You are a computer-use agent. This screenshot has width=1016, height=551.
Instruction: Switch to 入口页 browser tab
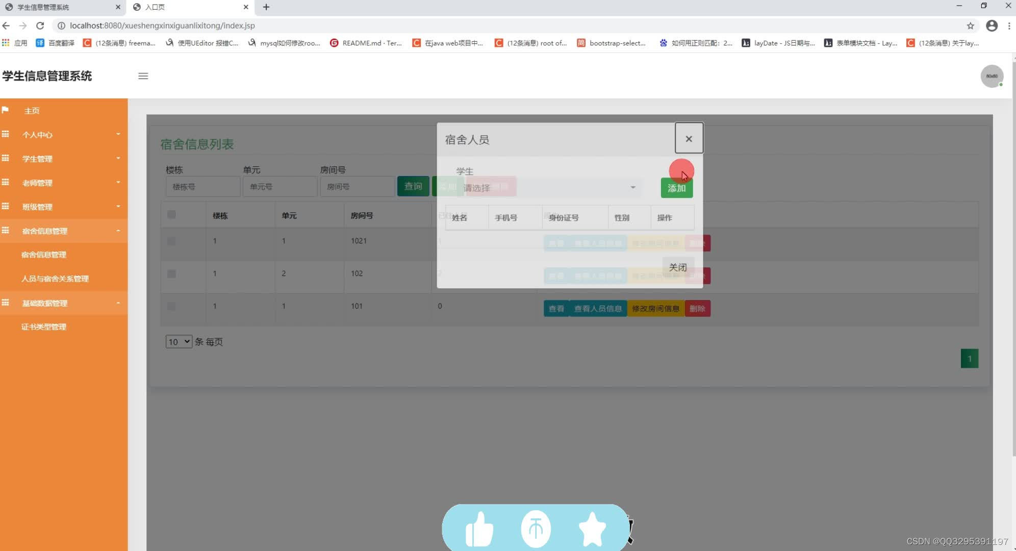tap(190, 7)
